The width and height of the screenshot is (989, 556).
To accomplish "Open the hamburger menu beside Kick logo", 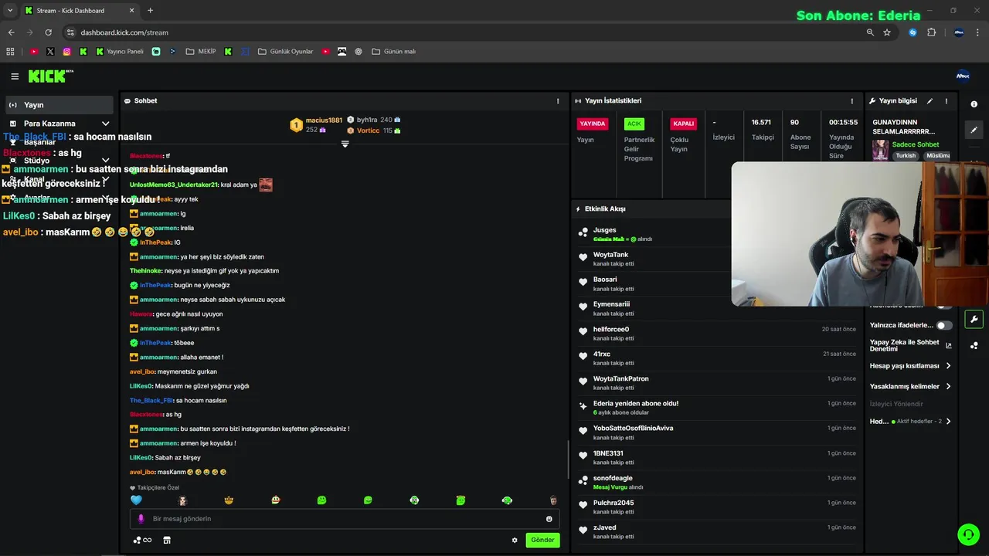I will click(x=15, y=76).
